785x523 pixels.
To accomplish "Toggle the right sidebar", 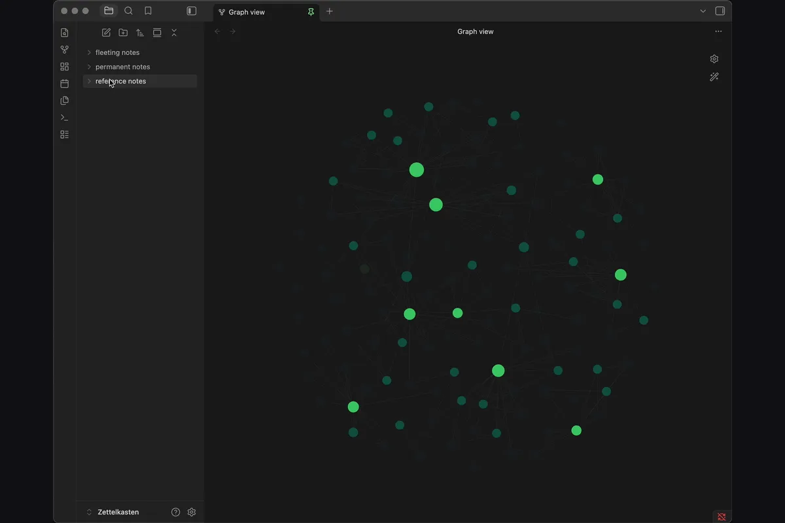I will (x=720, y=11).
